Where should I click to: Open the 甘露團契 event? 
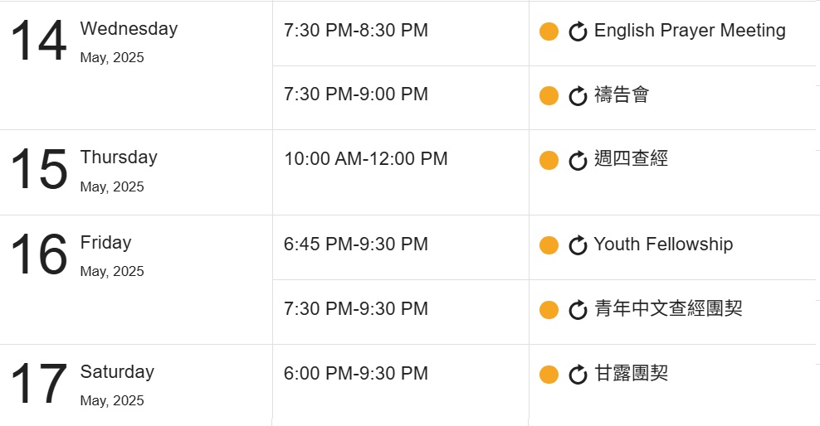(632, 373)
